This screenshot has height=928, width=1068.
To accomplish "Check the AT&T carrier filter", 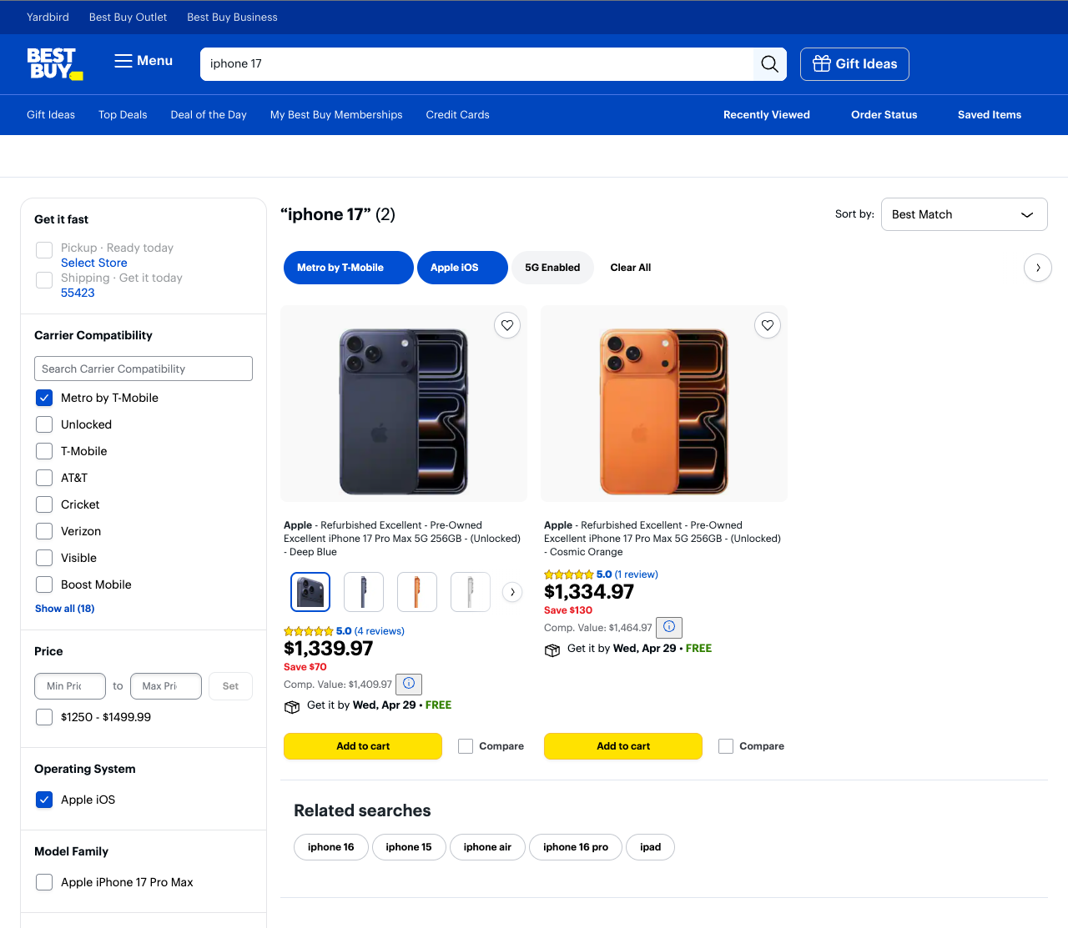I will (x=44, y=478).
